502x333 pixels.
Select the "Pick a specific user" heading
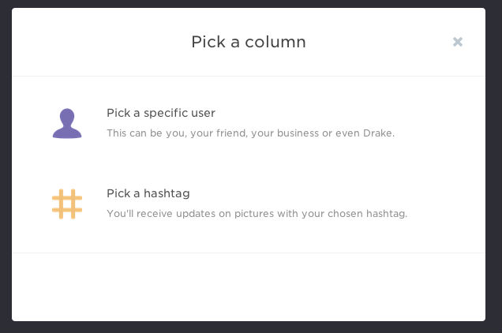[161, 113]
